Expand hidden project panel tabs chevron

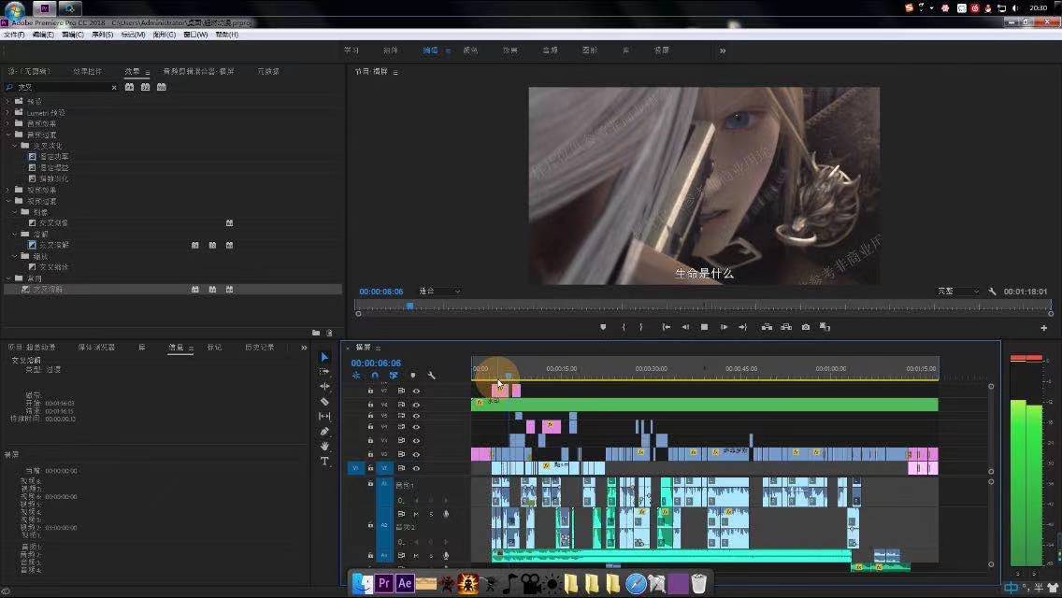click(304, 348)
